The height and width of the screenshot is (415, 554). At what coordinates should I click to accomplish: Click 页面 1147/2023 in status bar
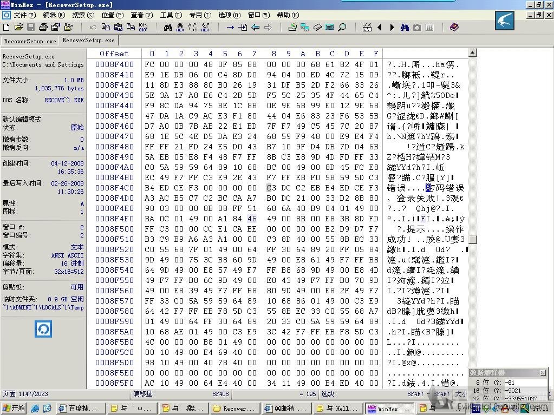click(25, 394)
